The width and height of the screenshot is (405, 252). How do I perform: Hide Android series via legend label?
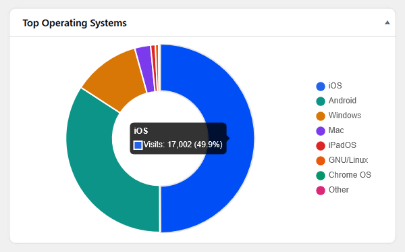pyautogui.click(x=342, y=101)
